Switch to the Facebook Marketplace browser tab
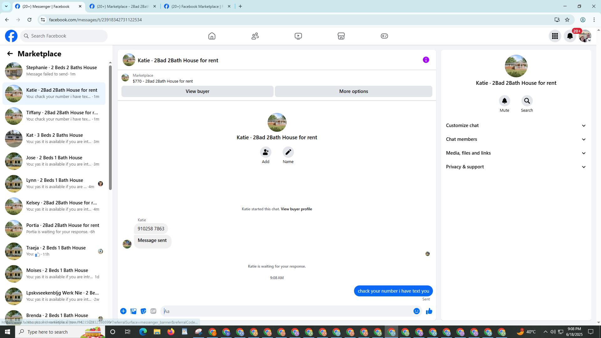Screen dimensions: 601x338 (x=197, y=6)
